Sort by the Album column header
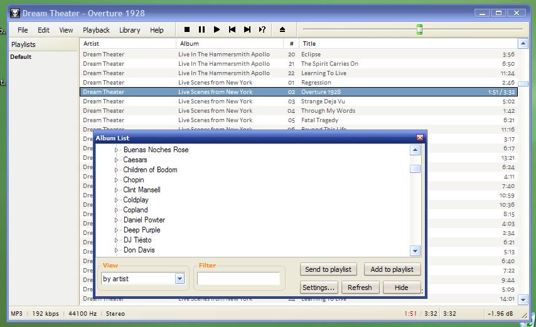This screenshot has width=536, height=327. pos(230,43)
